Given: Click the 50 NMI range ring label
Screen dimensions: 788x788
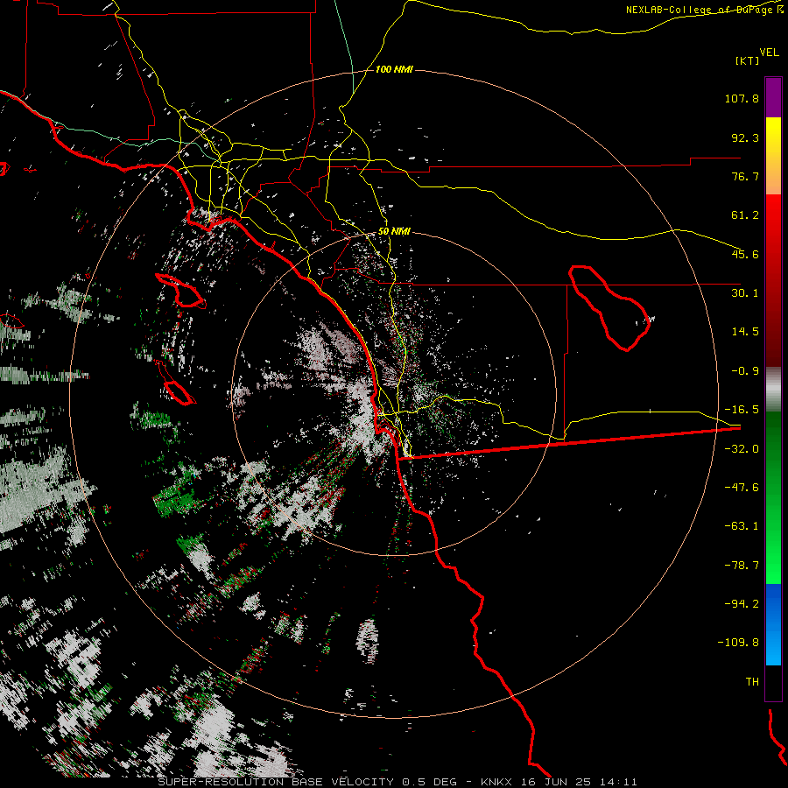Looking at the screenshot, I should click(x=394, y=232).
